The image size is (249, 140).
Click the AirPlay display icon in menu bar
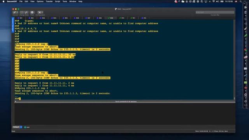point(206,2)
